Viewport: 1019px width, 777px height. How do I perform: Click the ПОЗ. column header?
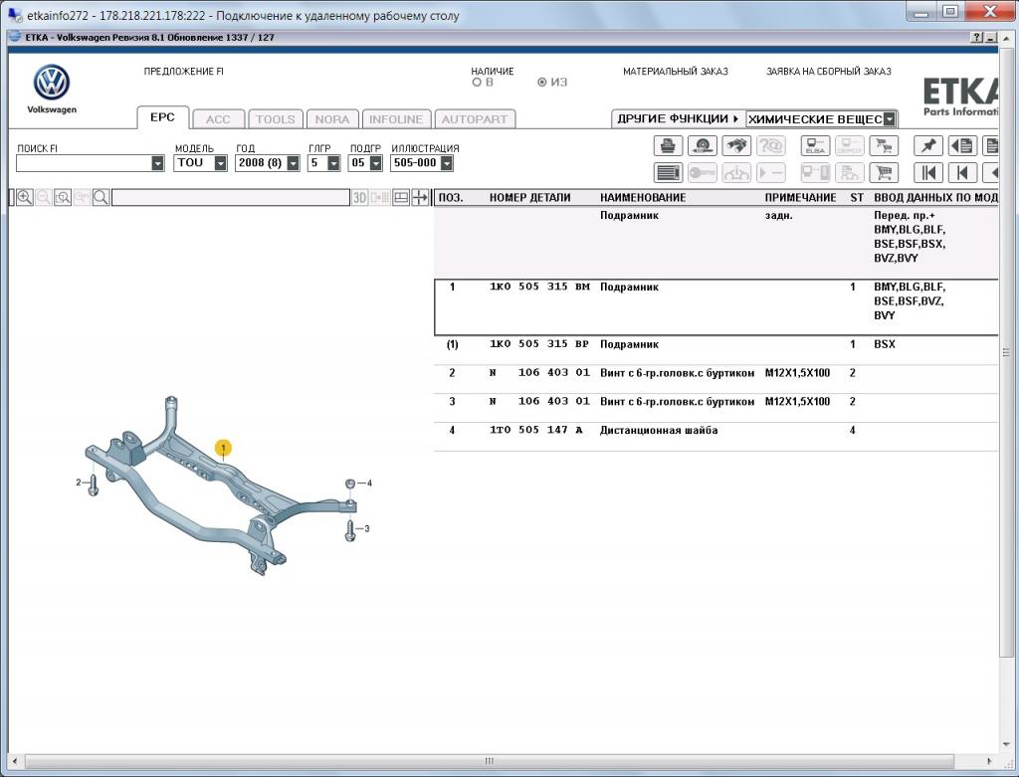tap(451, 198)
